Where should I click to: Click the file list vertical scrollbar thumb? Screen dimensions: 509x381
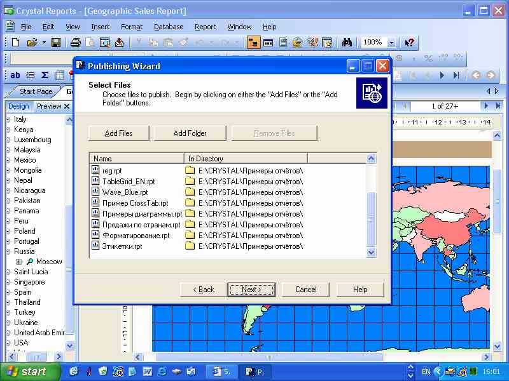pos(371,220)
